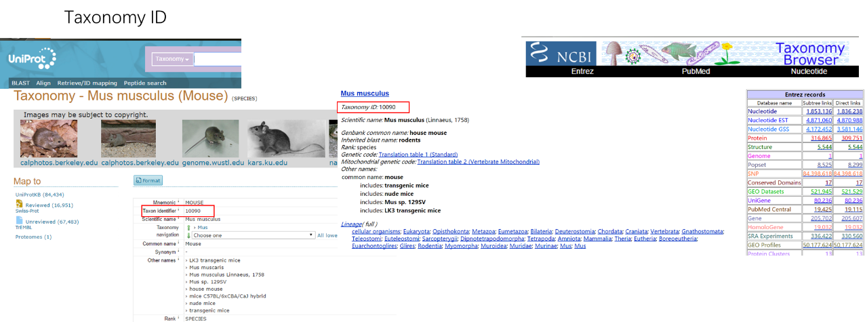The width and height of the screenshot is (867, 322).
Task: Open the Taxonomy search scope dropdown
Action: pos(172,59)
